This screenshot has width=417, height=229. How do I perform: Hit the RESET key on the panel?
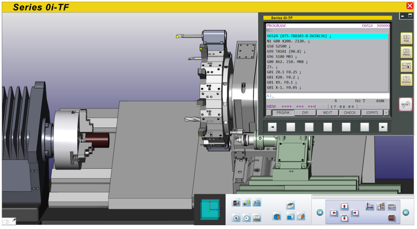click(406, 104)
